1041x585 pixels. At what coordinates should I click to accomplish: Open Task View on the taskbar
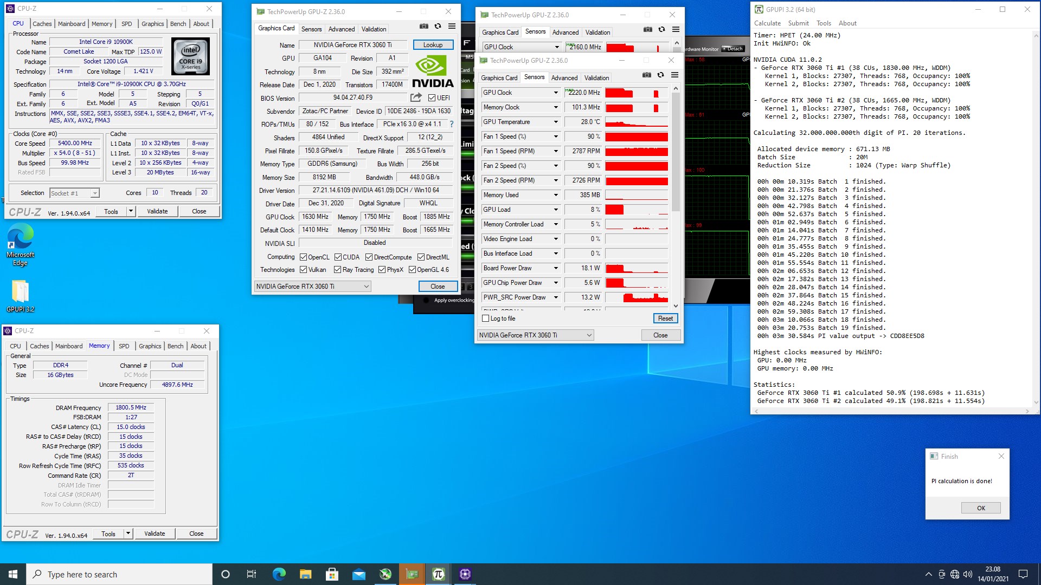coord(252,574)
